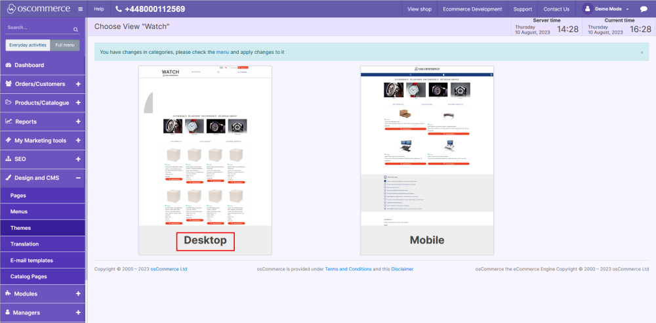Image resolution: width=656 pixels, height=323 pixels.
Task: Click the oscommerce logo icon
Action: tap(11, 9)
